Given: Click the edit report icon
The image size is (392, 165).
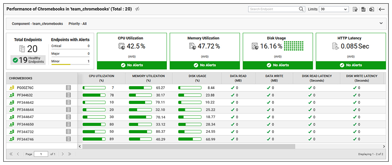Looking at the screenshot, I should coord(355,9).
